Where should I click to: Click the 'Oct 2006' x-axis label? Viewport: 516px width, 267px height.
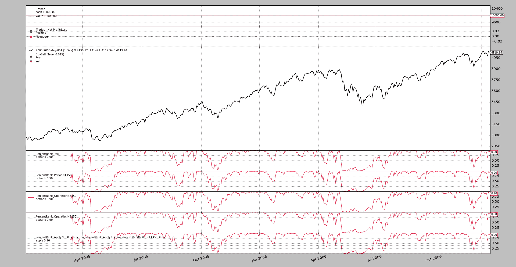pyautogui.click(x=433, y=258)
